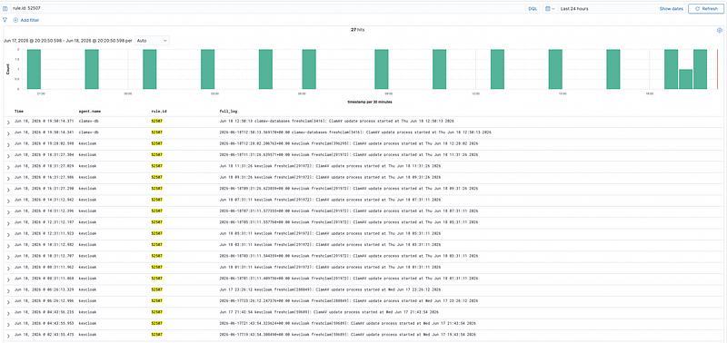
Task: Click the histogram date range label text
Action: 67,41
